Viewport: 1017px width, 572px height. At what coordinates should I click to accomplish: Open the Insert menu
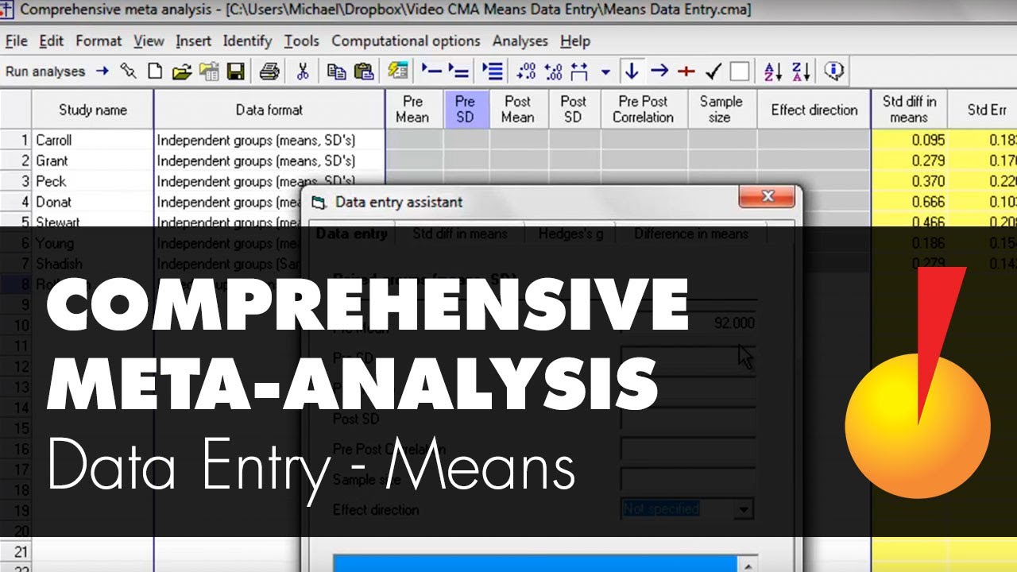pyautogui.click(x=194, y=41)
